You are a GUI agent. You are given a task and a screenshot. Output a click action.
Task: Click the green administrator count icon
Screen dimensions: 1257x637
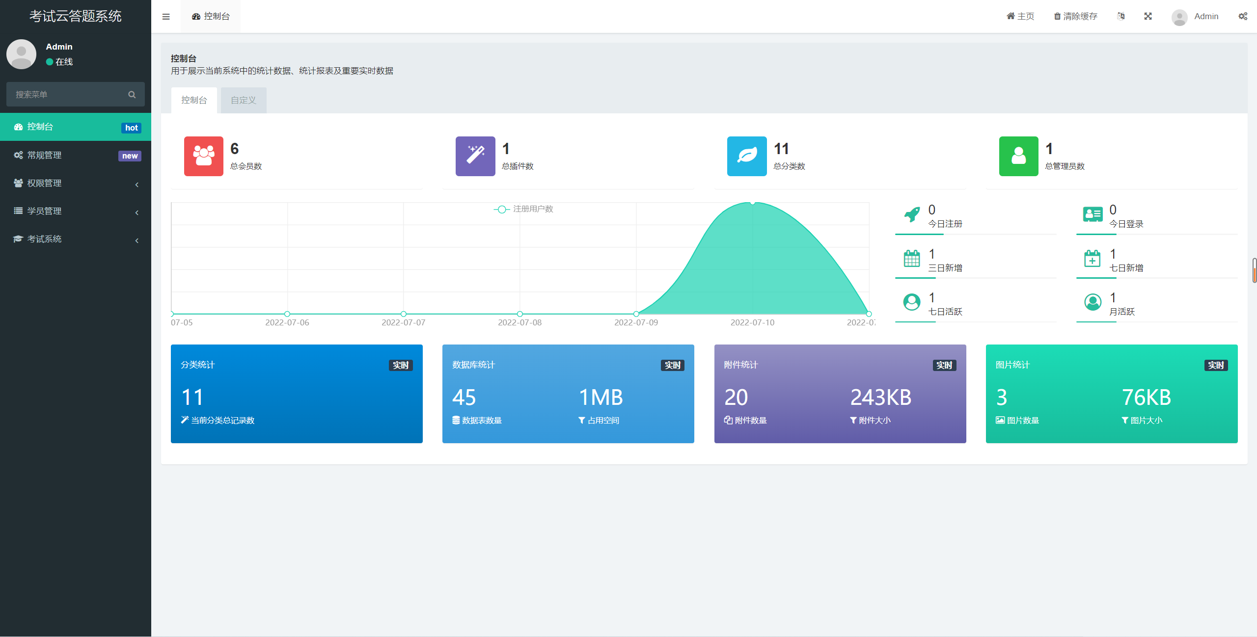coord(1018,156)
